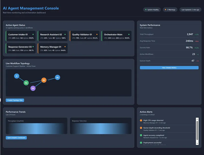Click the Active Alerts scrollbar down arrow
The image size is (204, 155).
pyautogui.click(x=197, y=144)
